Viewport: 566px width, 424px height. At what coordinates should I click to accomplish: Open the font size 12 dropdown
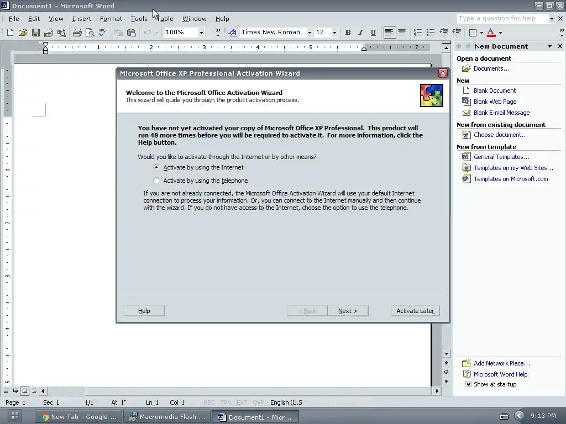click(x=334, y=33)
